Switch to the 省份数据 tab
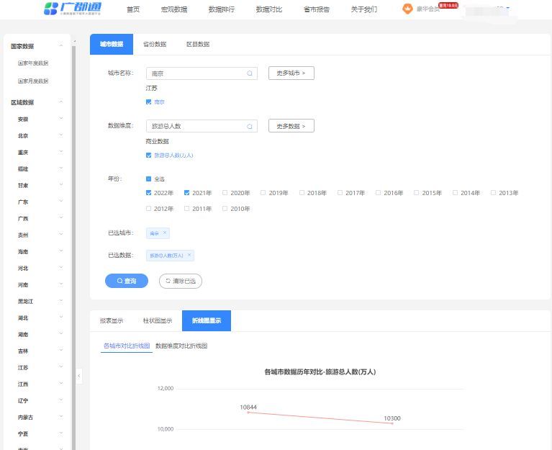Screen dimensions: 552x450 coord(155,44)
